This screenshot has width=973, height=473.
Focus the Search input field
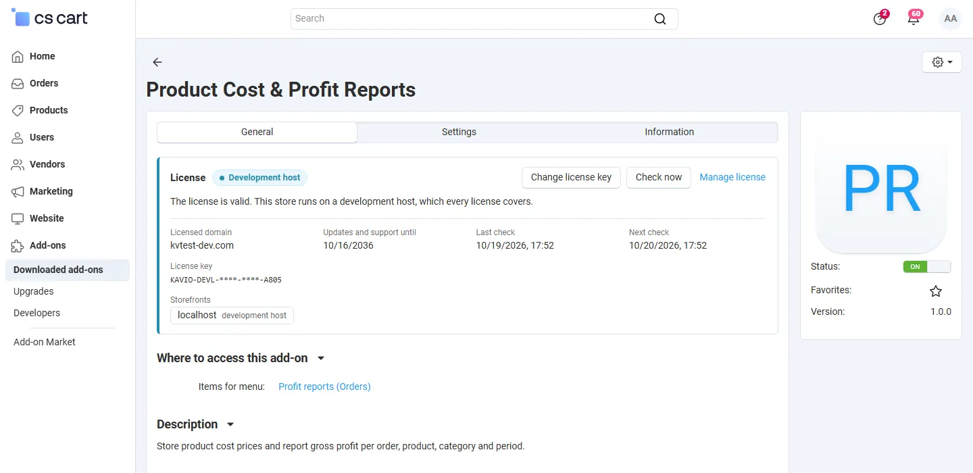coord(484,19)
